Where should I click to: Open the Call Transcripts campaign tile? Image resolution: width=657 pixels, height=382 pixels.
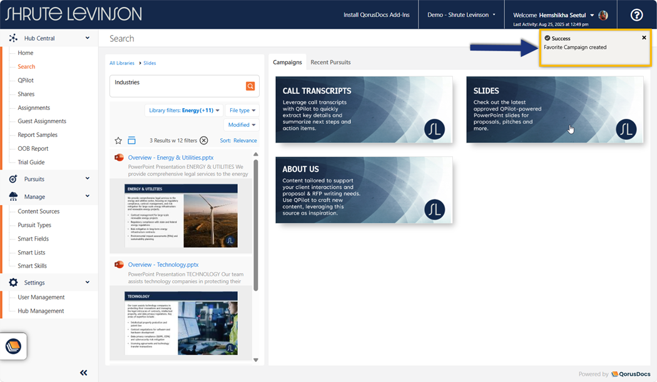point(364,109)
